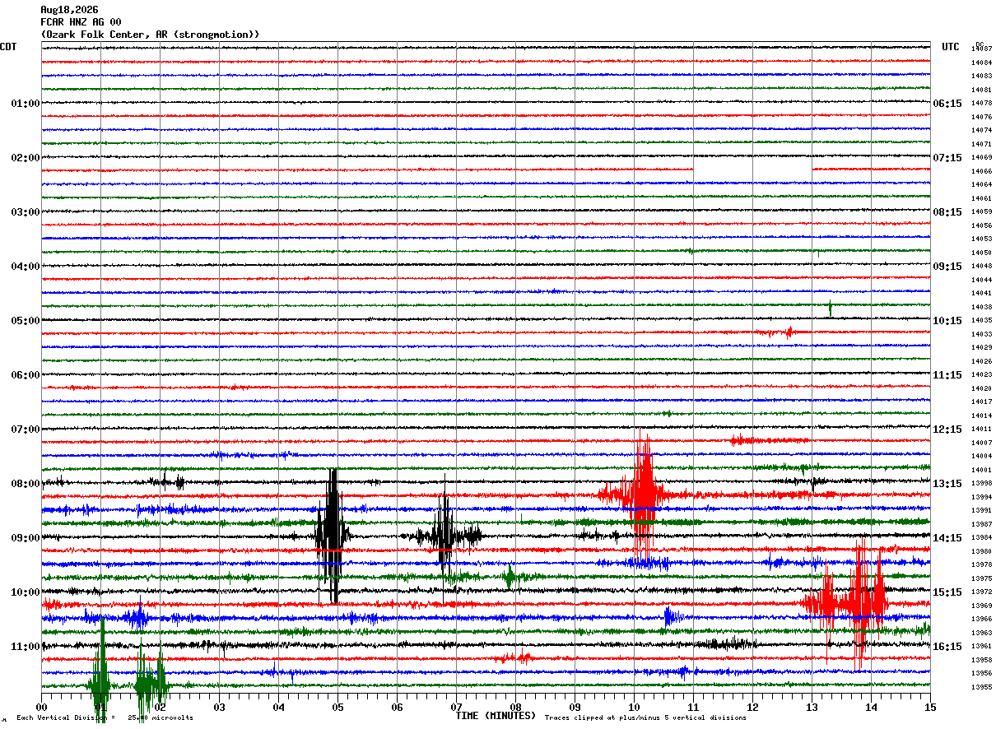Click the '10:15' UTC time label
The width and height of the screenshot is (996, 729).
947,321
